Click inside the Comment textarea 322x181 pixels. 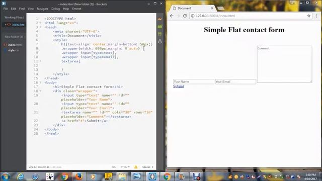pos(284,64)
